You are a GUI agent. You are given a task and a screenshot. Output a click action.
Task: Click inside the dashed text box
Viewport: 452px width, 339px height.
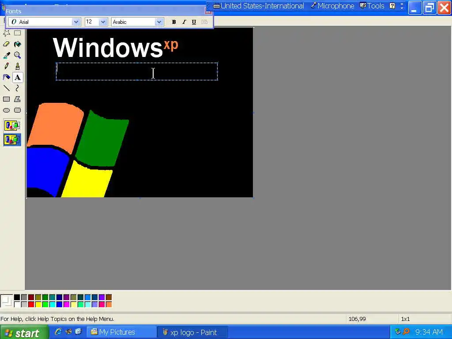[x=137, y=71]
